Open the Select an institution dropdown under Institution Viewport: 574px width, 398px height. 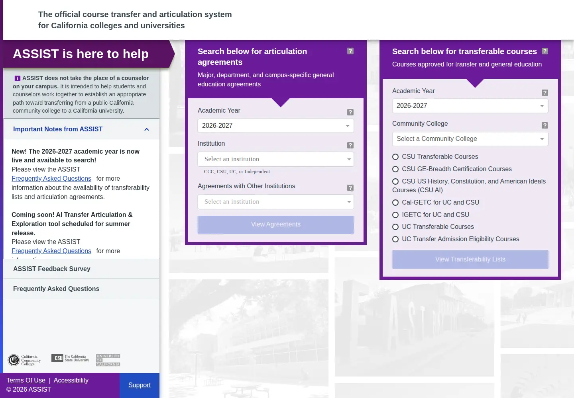click(x=276, y=159)
